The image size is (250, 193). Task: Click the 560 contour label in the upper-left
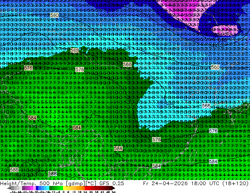click(54, 15)
